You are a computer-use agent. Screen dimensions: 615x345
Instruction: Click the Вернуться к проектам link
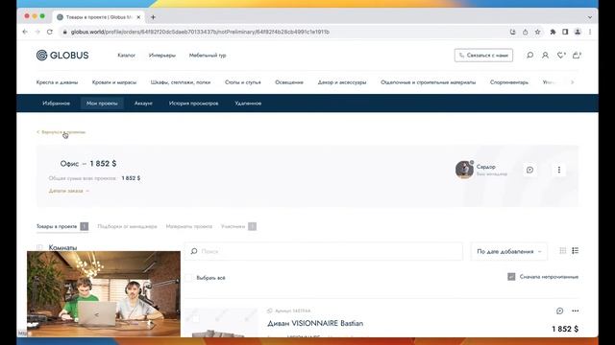[x=61, y=132]
